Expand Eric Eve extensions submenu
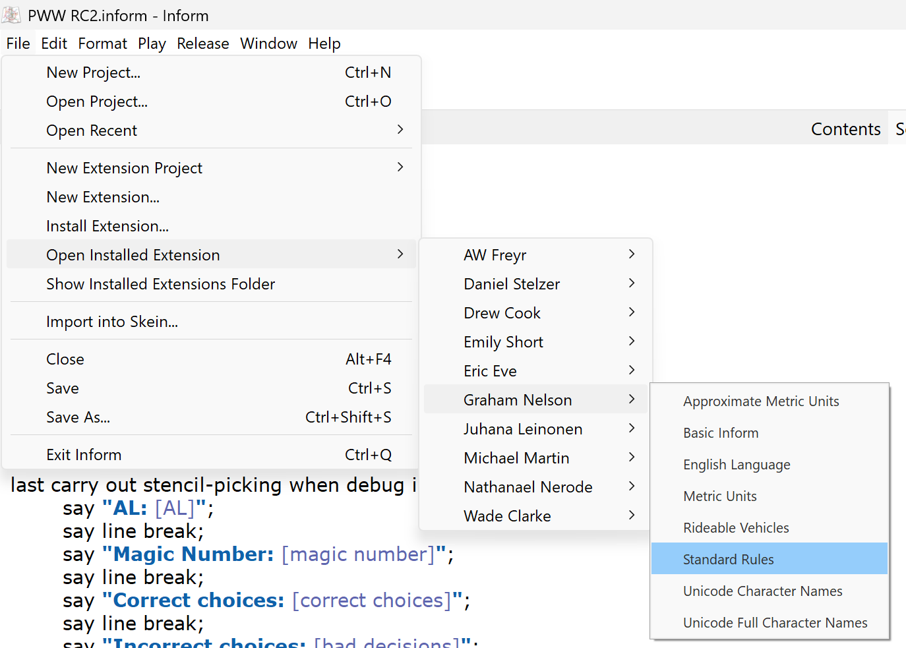Image resolution: width=906 pixels, height=648 pixels. click(x=535, y=371)
